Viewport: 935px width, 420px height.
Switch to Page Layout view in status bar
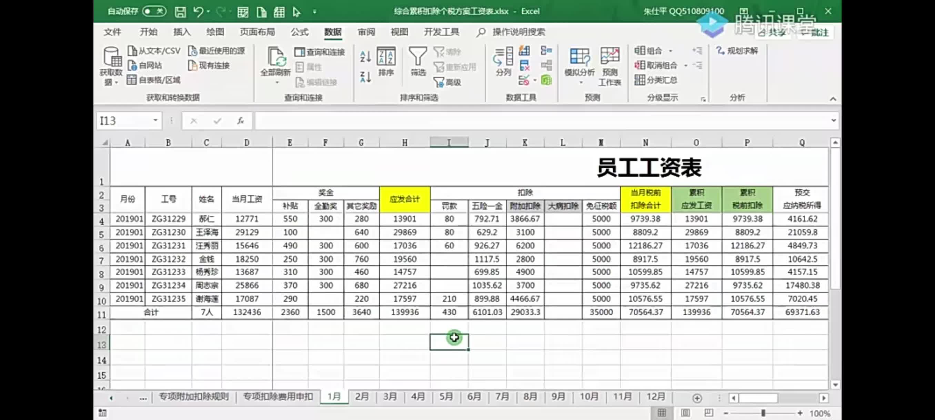click(x=685, y=413)
